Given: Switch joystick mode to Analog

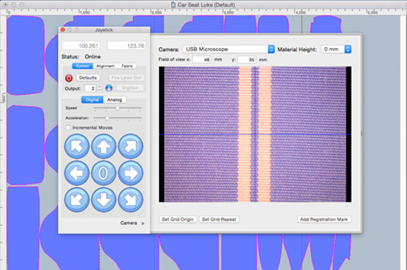Looking at the screenshot, I should pyautogui.click(x=115, y=100).
